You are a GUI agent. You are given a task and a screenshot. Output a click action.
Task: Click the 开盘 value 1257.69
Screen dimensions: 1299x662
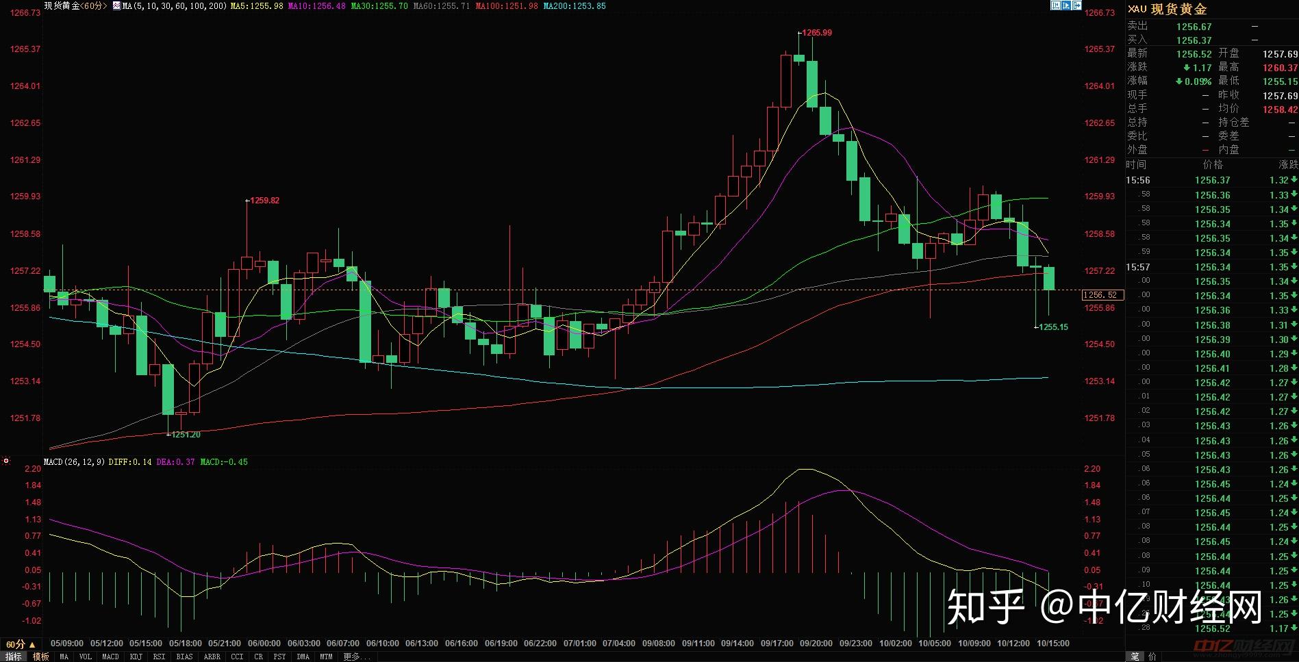point(1281,54)
